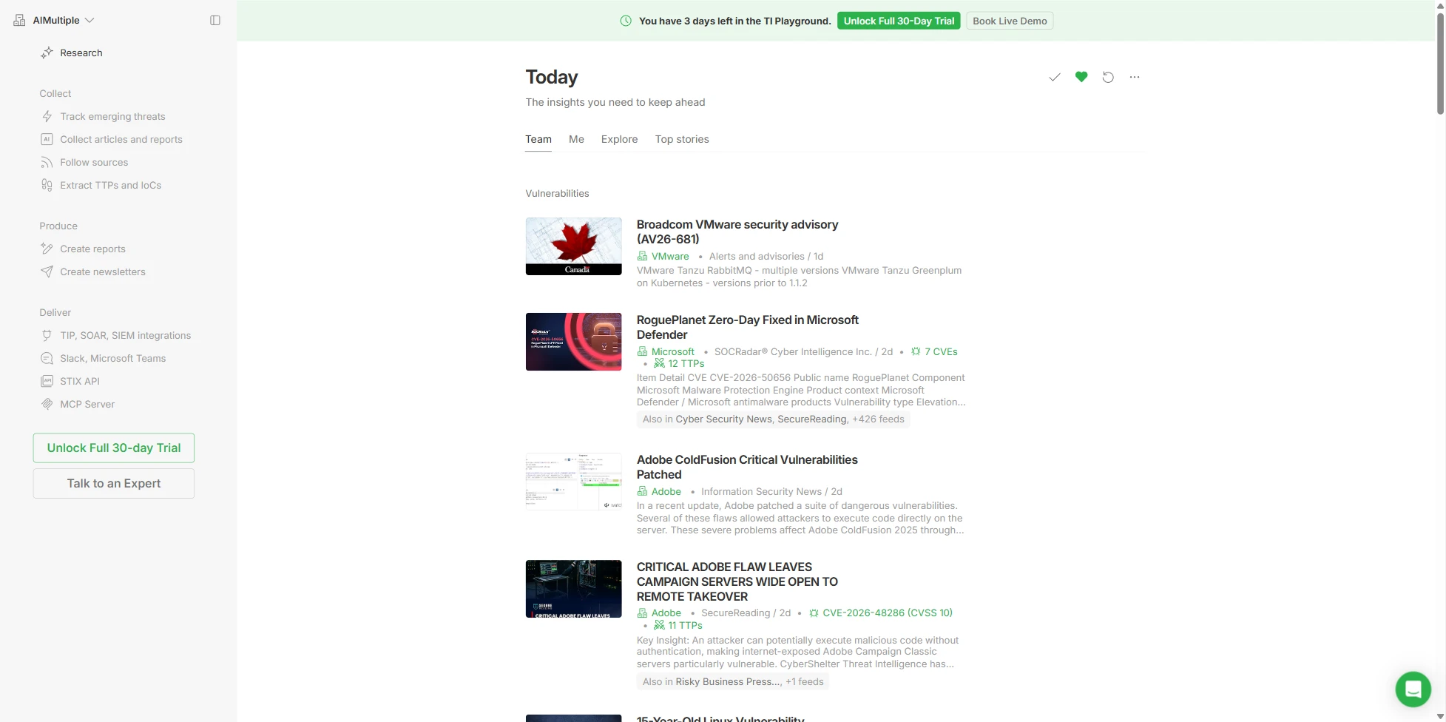Click the CVE-2026-48286 (CVSS 10) tag

(888, 613)
